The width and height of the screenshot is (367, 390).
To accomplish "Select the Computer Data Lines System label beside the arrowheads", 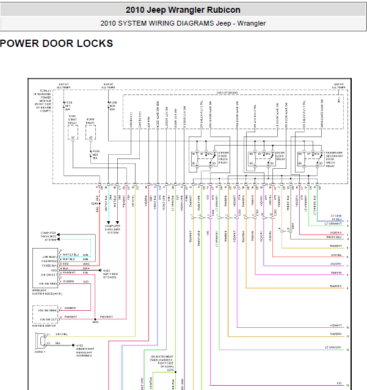I will (x=48, y=236).
